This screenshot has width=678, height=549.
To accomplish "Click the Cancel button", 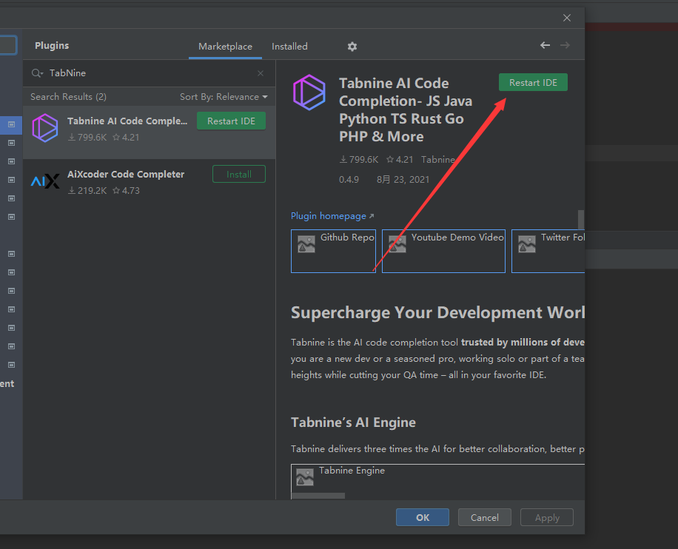I will (x=484, y=517).
